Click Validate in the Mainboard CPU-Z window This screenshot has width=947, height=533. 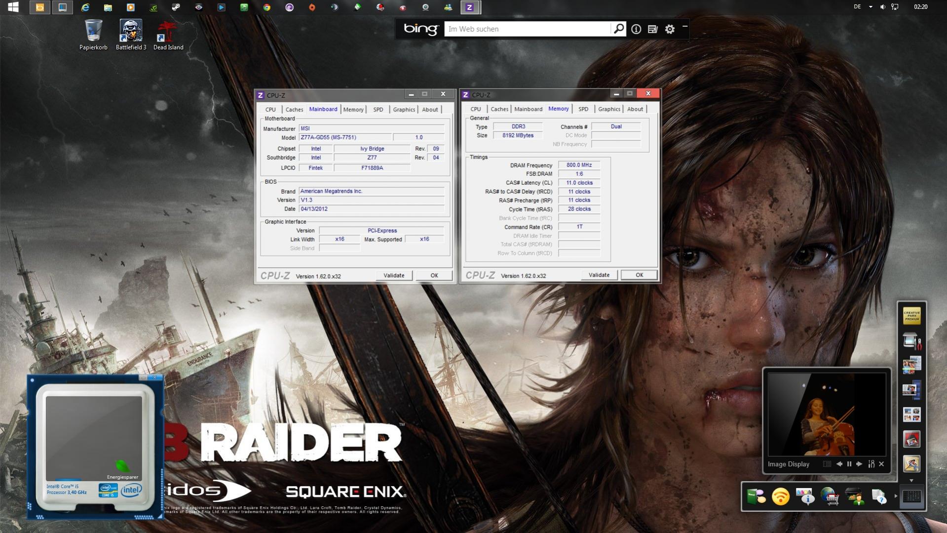point(394,276)
